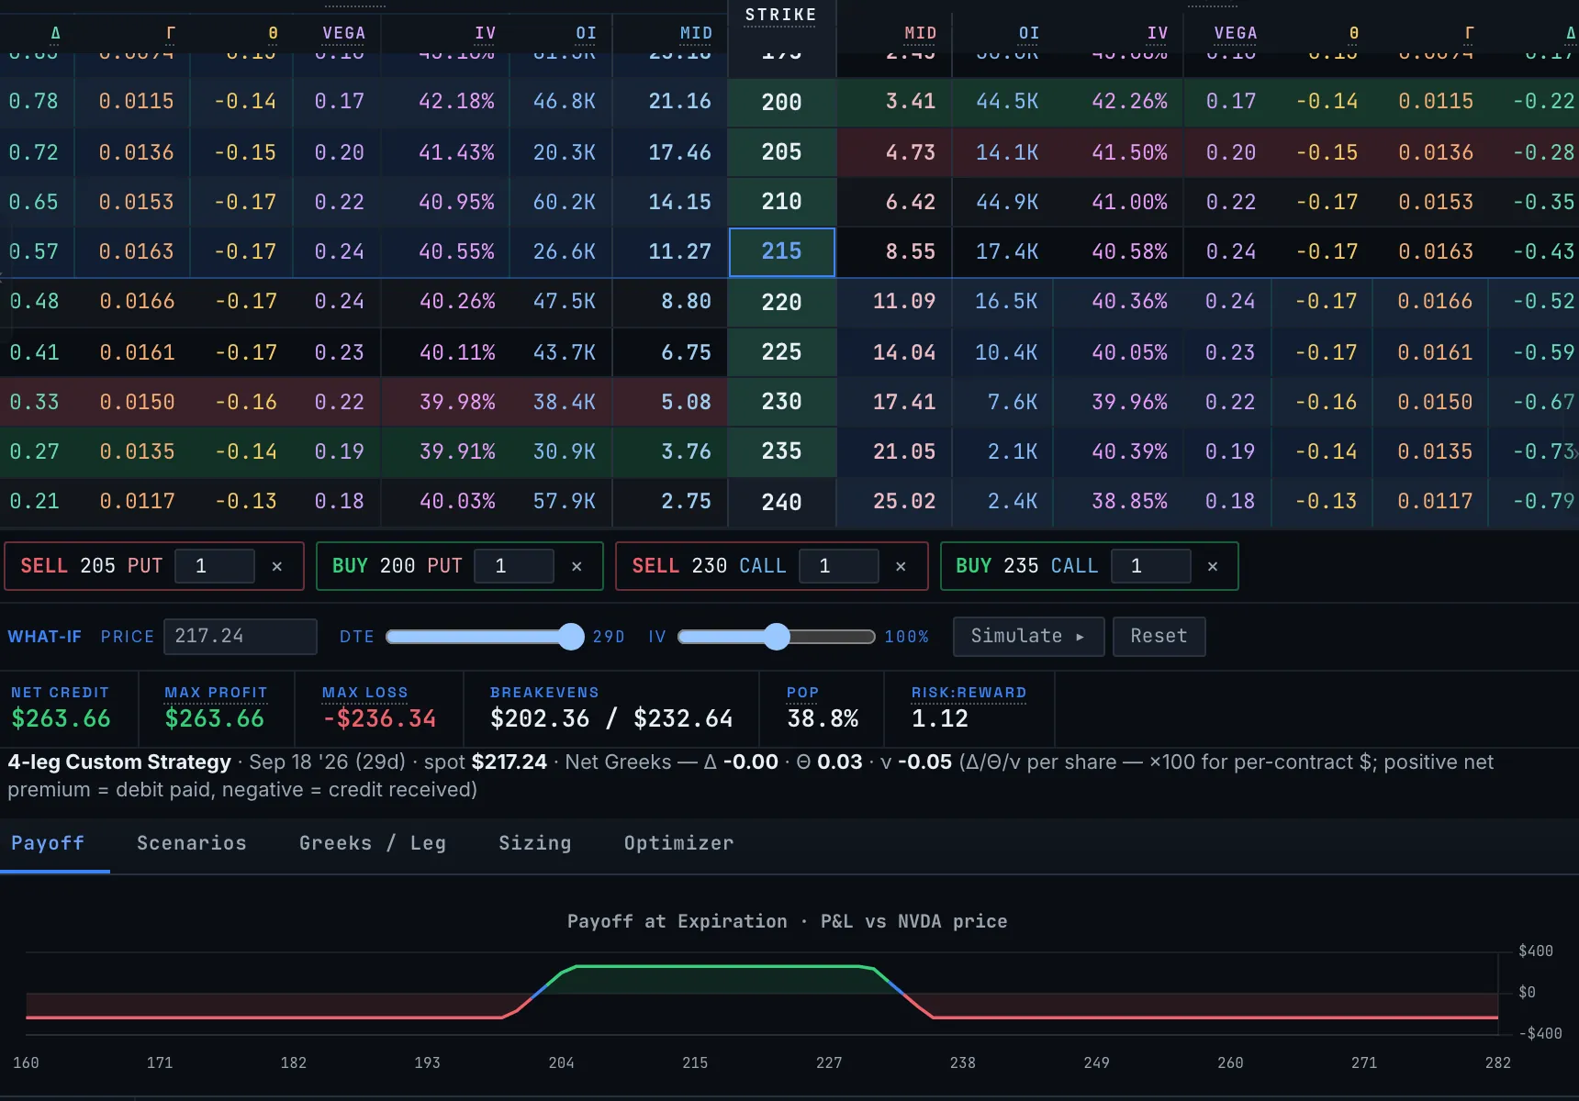
Task: Edit quantity for BUY 235 CALL
Action: click(x=1151, y=566)
